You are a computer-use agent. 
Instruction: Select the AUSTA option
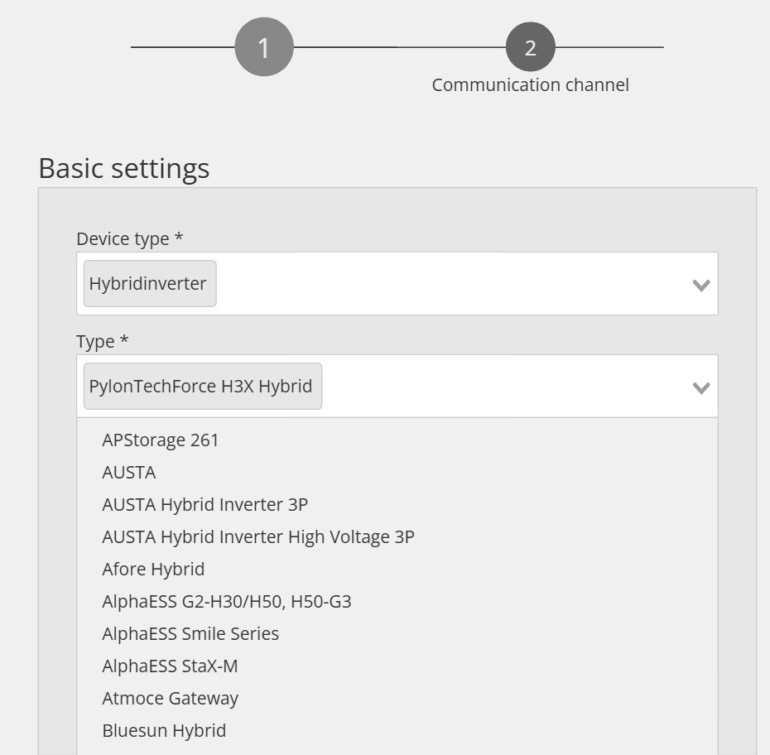click(397, 472)
